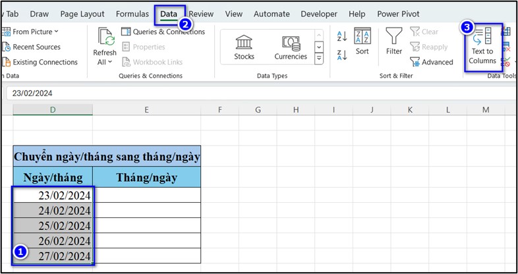The height and width of the screenshot is (274, 518).
Task: Click the Tháng/ngày header cell
Action: pyautogui.click(x=147, y=177)
